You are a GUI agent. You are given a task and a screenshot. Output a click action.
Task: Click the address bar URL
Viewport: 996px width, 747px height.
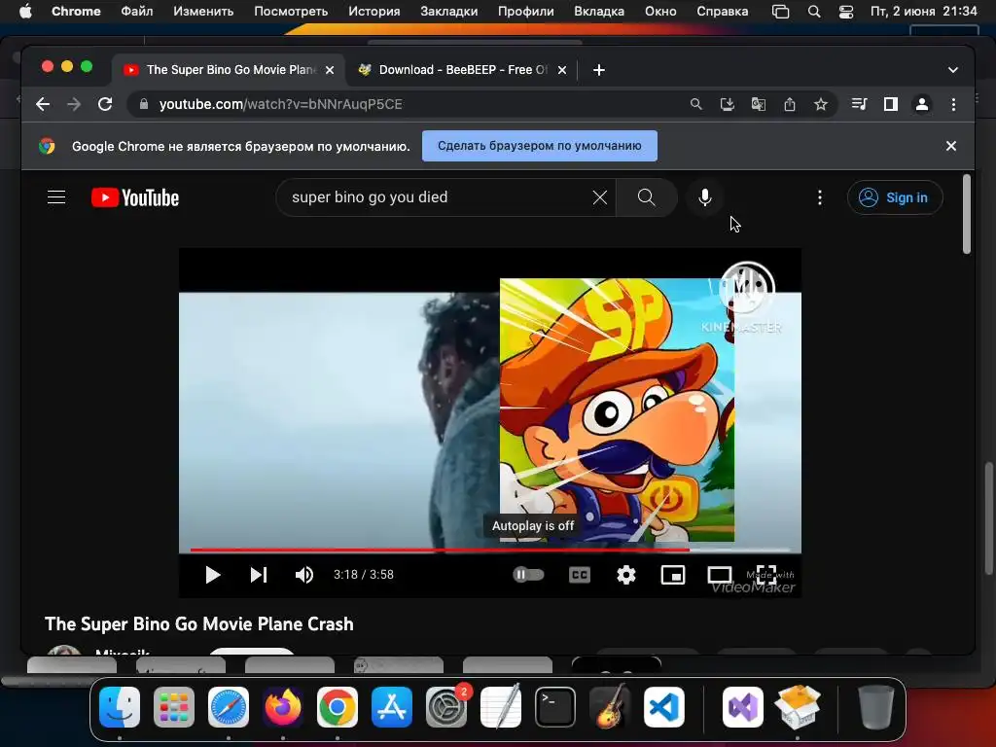(x=281, y=104)
